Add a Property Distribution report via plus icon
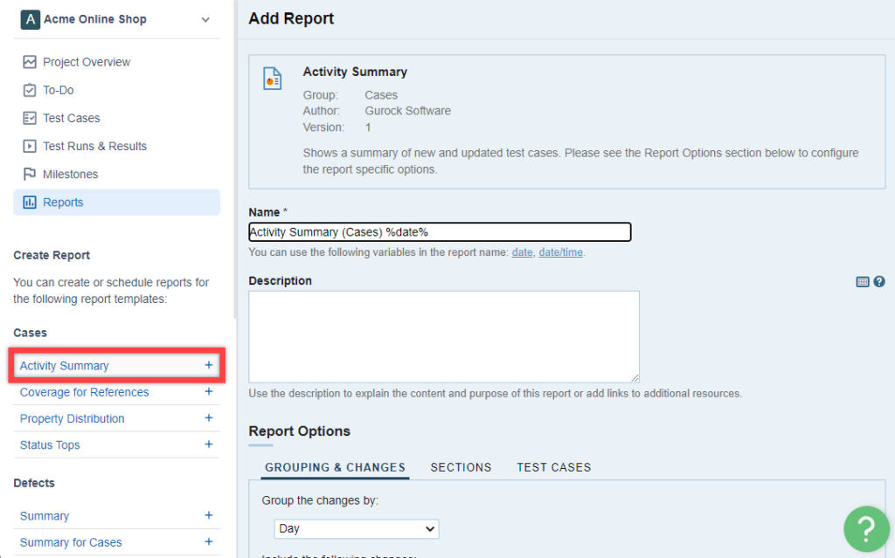Image resolution: width=895 pixels, height=558 pixels. [x=209, y=418]
